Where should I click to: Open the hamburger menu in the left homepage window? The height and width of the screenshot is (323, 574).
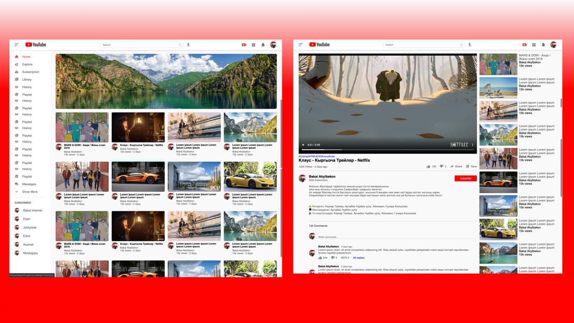pyautogui.click(x=16, y=45)
